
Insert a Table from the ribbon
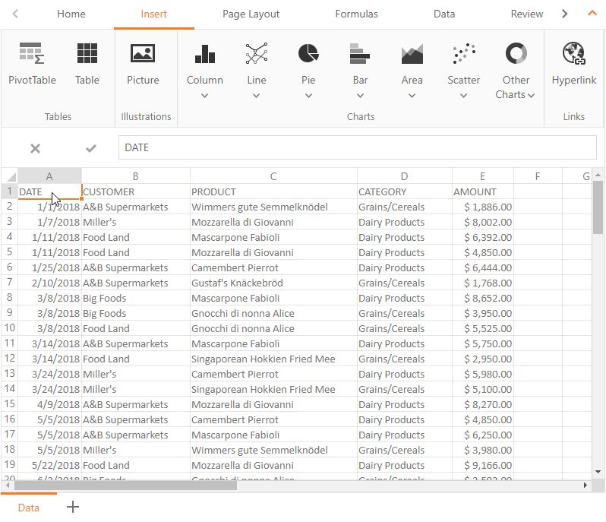point(87,64)
